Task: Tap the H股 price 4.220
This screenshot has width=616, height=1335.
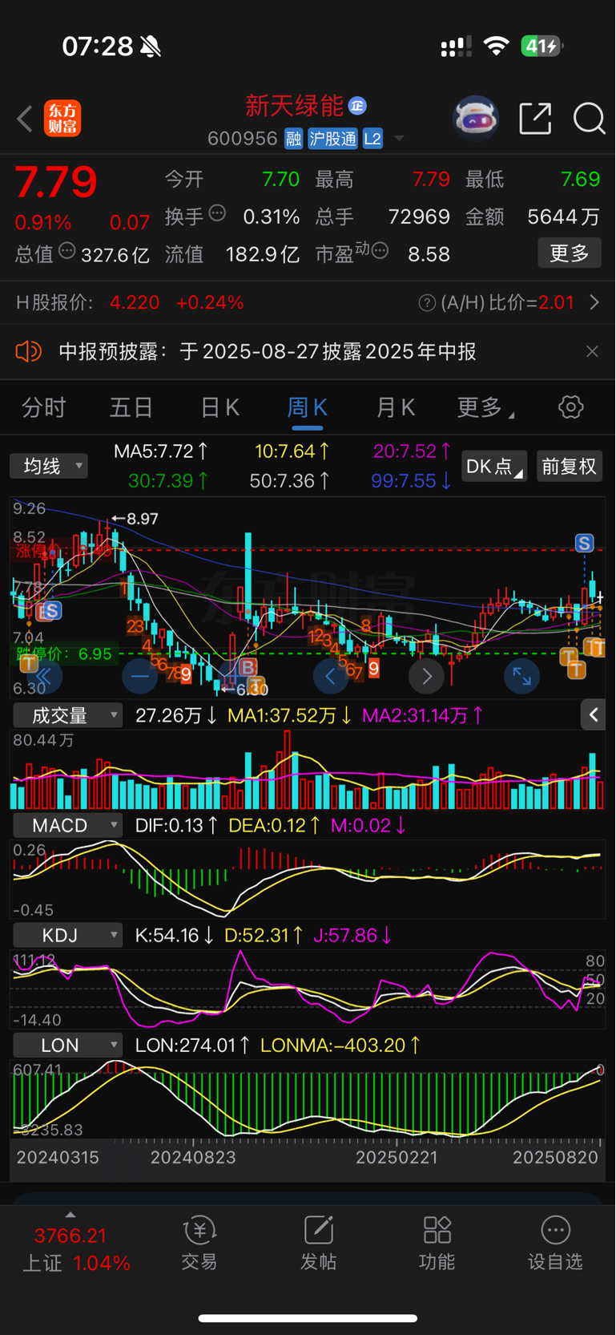Action: point(135,303)
